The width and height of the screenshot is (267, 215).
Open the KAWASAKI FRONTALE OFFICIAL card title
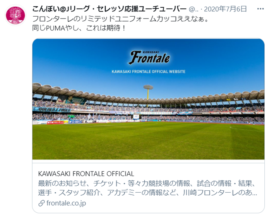click(86, 174)
